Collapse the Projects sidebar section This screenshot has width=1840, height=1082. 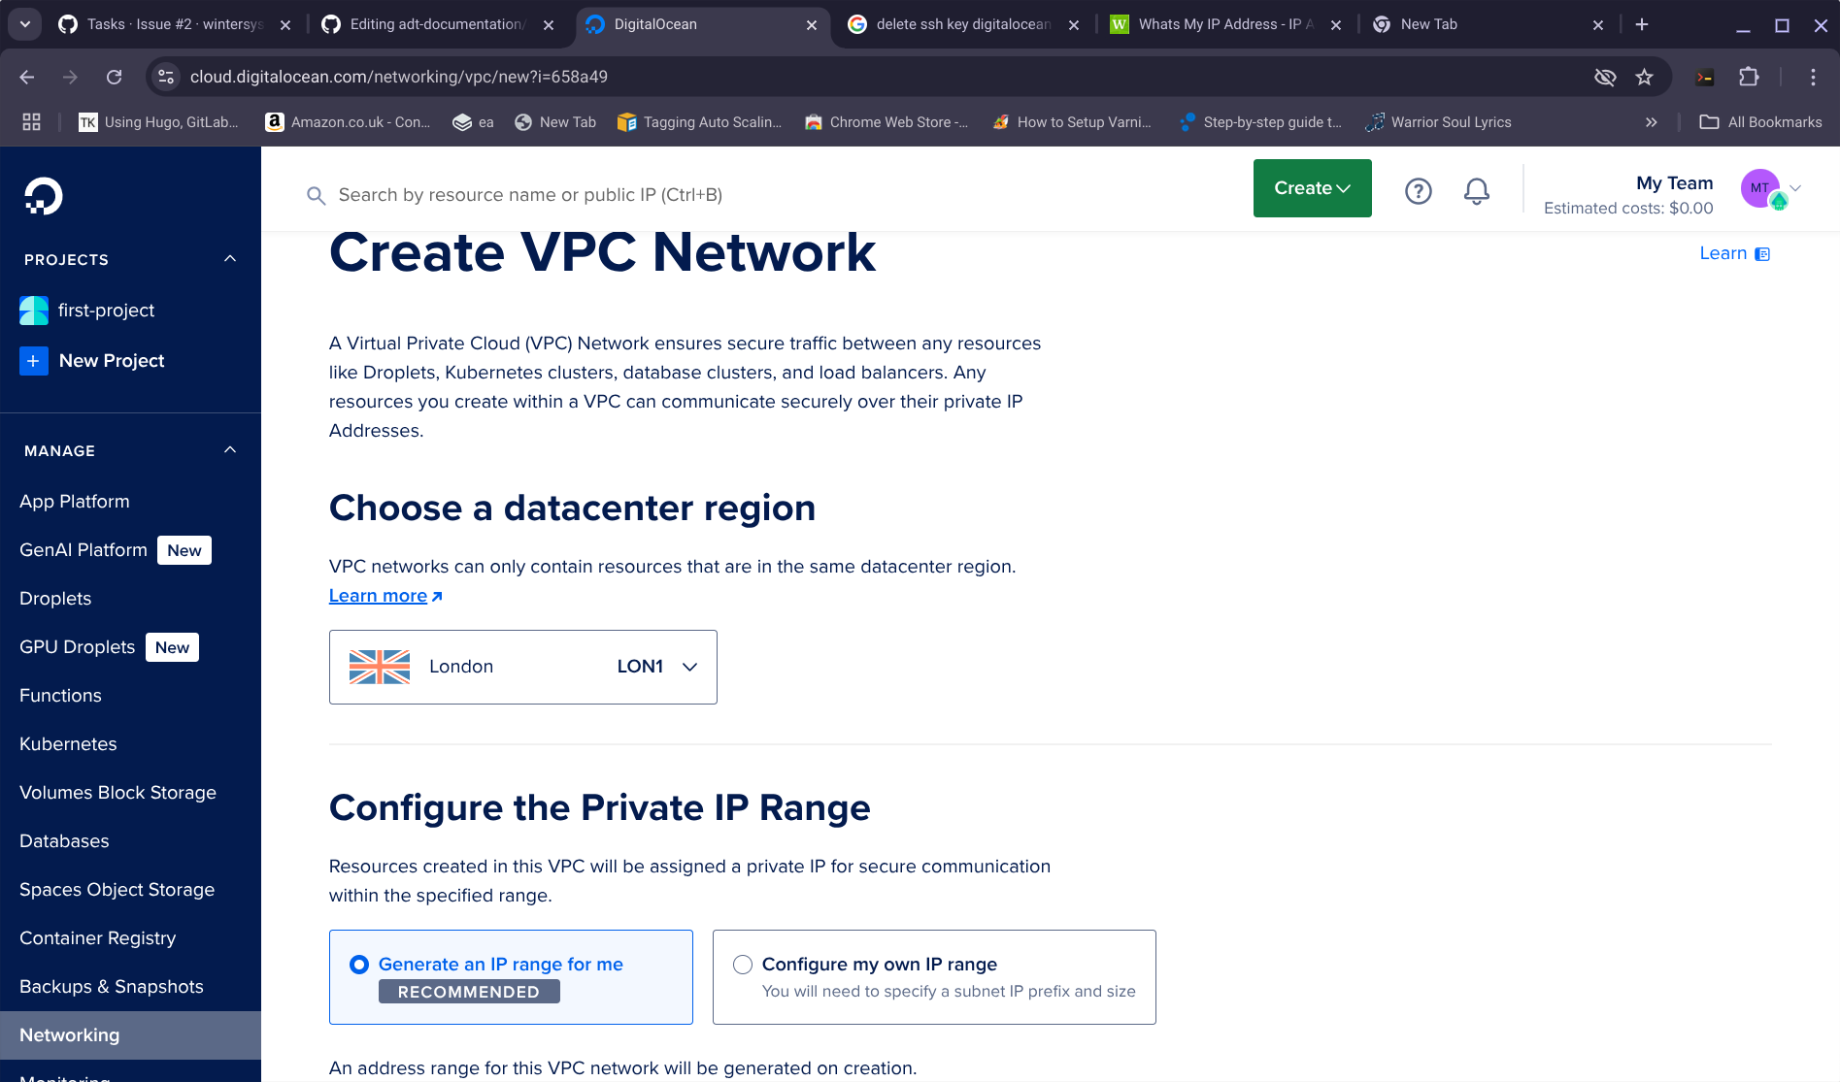click(230, 259)
